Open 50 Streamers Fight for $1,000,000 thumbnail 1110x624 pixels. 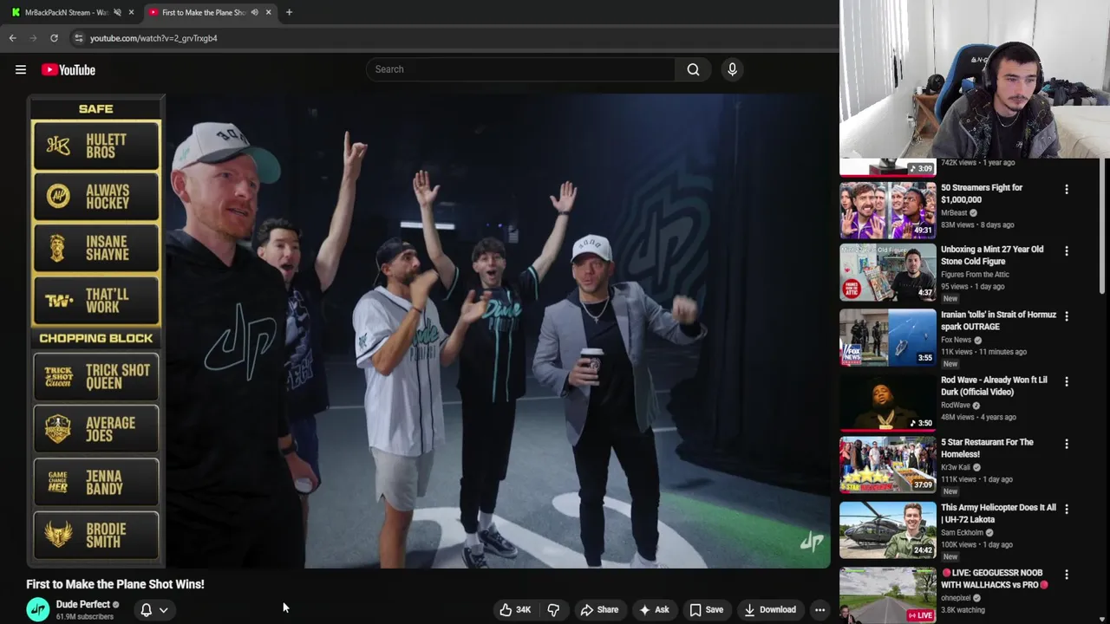(x=887, y=209)
